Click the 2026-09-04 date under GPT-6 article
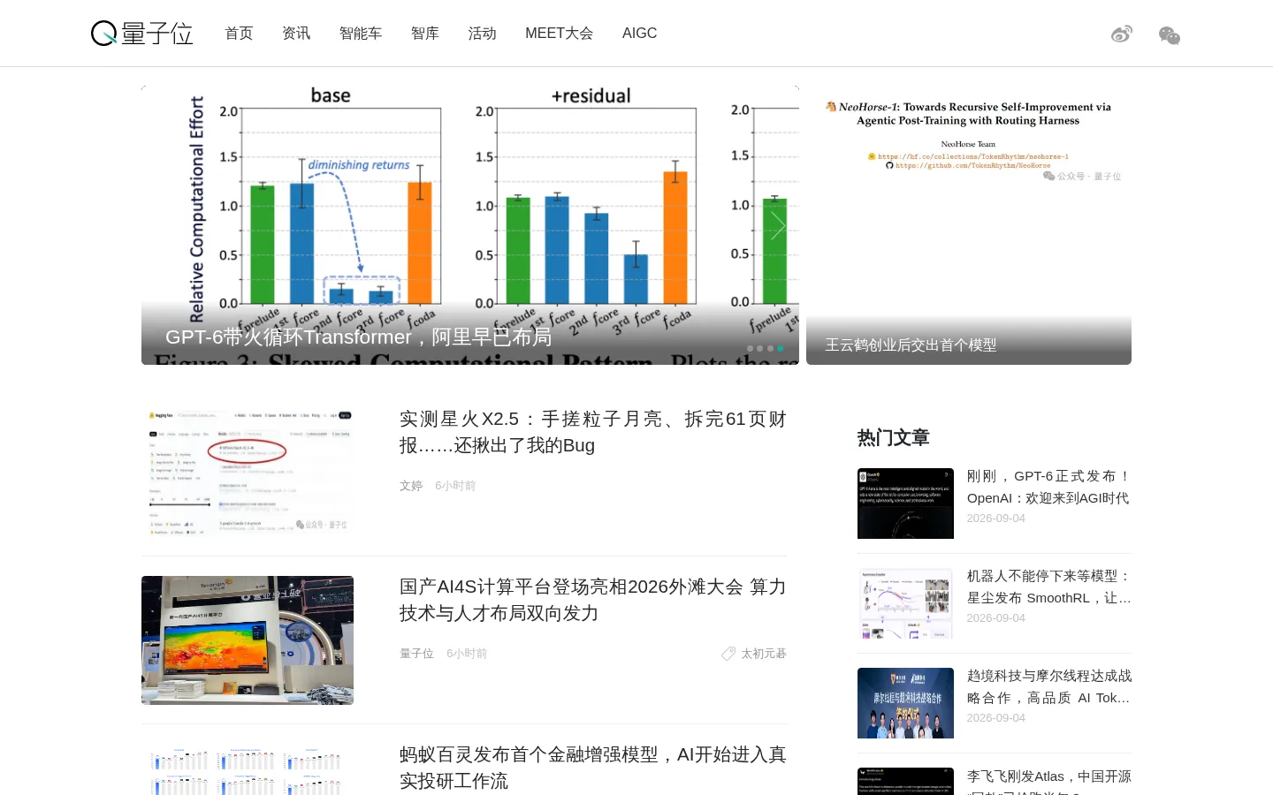The height and width of the screenshot is (795, 1273). pyautogui.click(x=995, y=519)
